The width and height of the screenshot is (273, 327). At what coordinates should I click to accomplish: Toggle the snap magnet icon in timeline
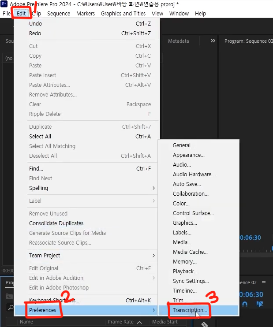(x=245, y=304)
